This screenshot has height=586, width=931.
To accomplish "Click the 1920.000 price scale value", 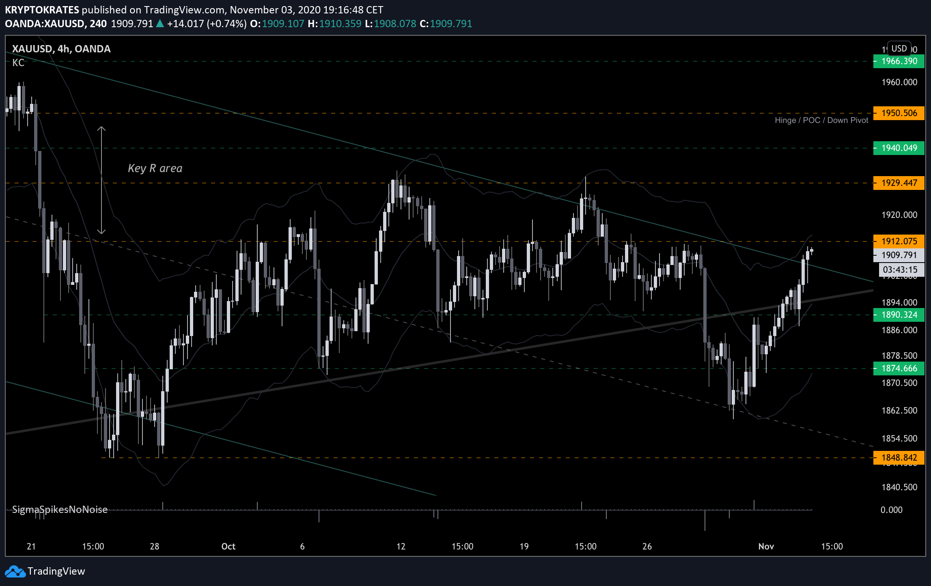I will (x=899, y=215).
